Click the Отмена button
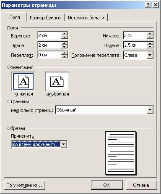The width and height of the screenshot is (161, 194). pyautogui.click(x=141, y=185)
